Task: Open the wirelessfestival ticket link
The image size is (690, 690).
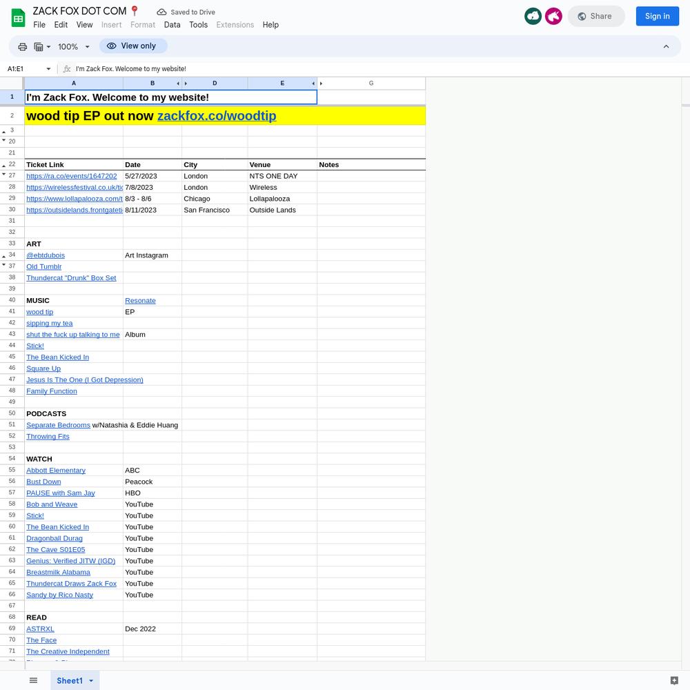Action: (75, 188)
